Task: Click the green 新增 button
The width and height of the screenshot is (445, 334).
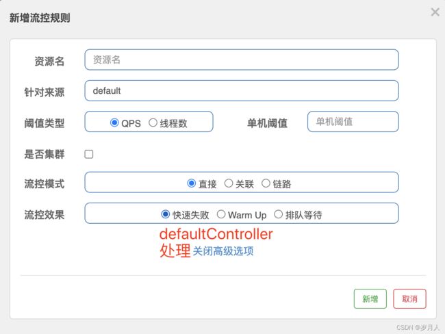Action: point(370,298)
